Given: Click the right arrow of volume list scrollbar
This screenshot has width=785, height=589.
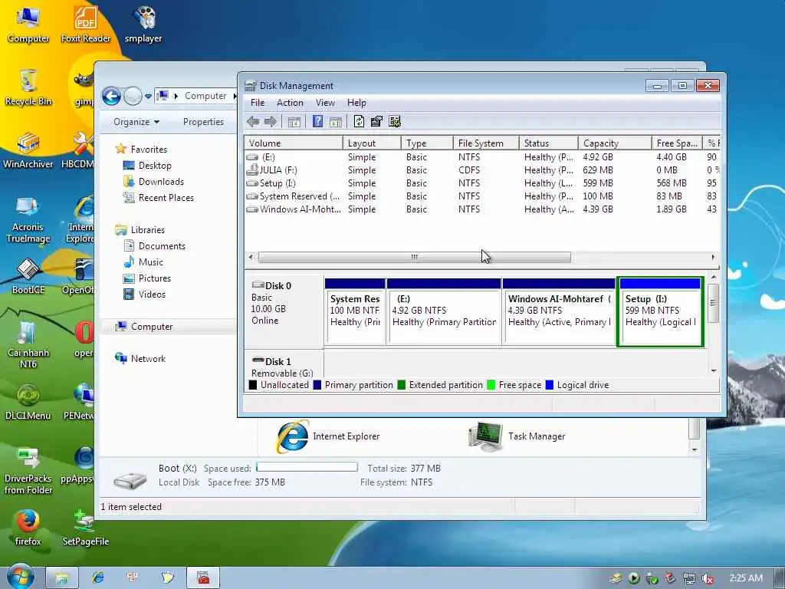Looking at the screenshot, I should (x=713, y=258).
